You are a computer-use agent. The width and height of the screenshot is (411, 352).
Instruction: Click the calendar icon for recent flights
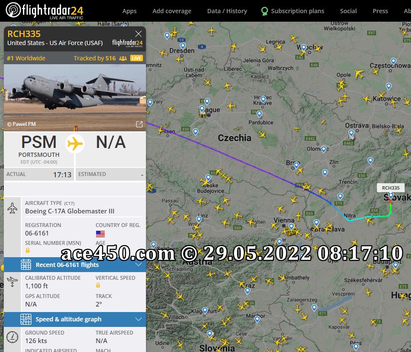(26, 264)
